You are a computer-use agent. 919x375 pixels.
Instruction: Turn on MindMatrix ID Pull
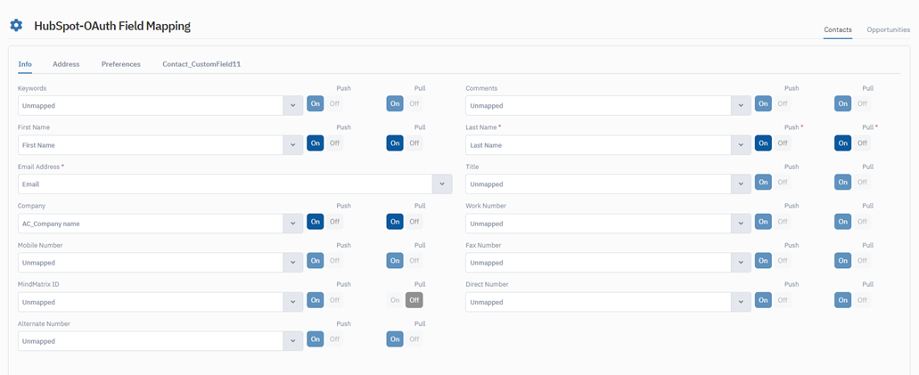(x=395, y=300)
